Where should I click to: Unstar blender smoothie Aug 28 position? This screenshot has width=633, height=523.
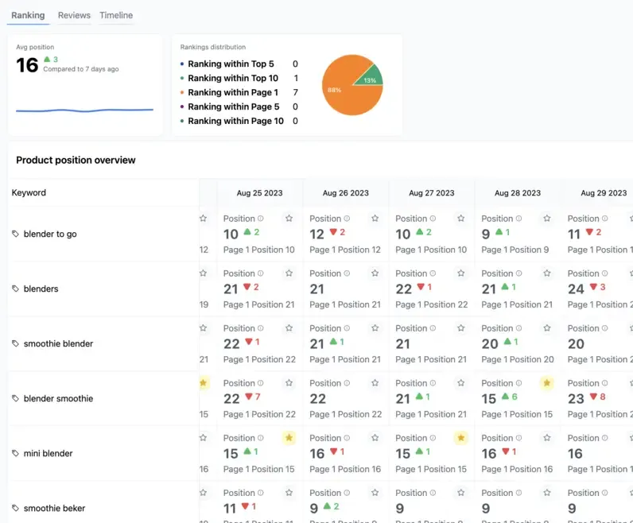pos(547,383)
